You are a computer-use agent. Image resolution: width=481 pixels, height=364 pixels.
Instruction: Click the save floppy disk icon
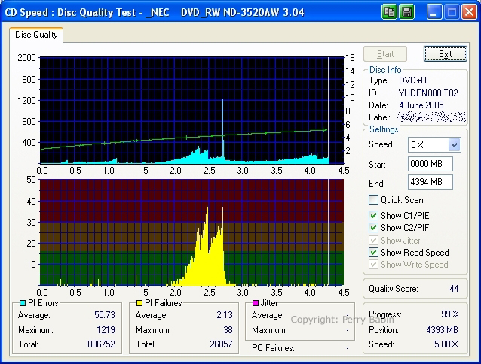(407, 12)
